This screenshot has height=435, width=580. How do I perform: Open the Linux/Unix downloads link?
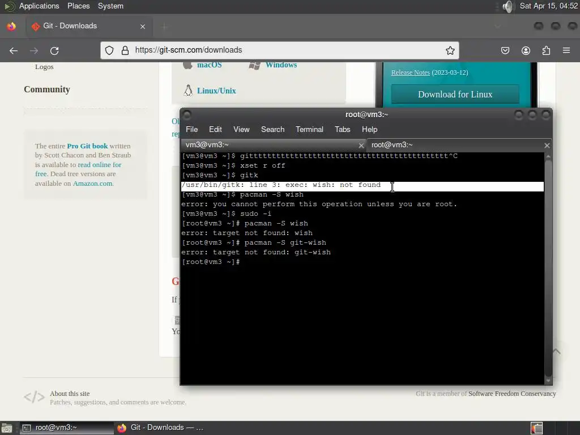pos(216,91)
